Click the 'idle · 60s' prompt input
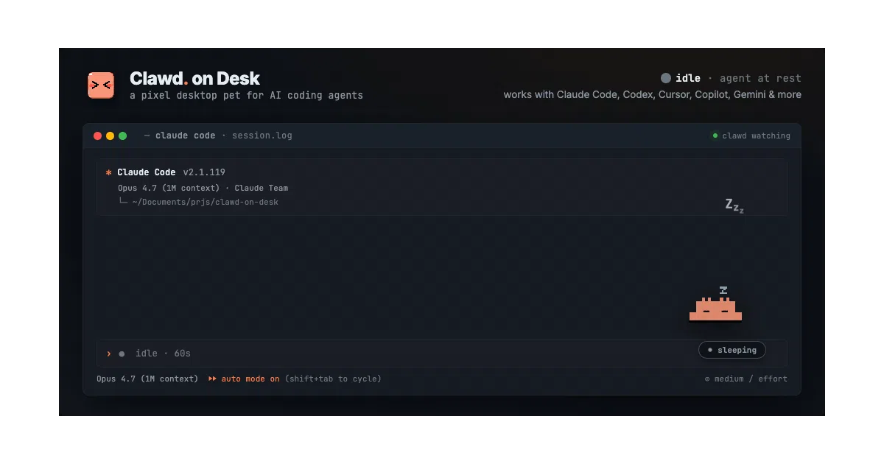Screen dimensions: 884x464 (x=442, y=354)
